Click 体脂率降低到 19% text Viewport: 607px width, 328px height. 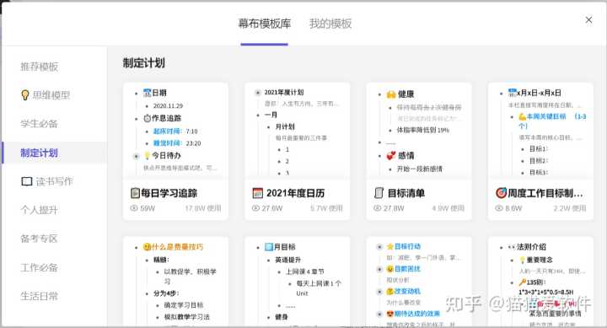(x=423, y=130)
